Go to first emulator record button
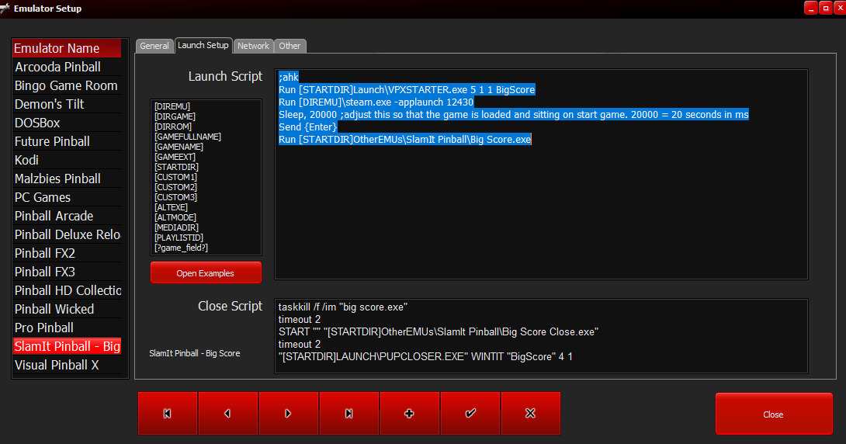The image size is (846, 444). coord(168,414)
